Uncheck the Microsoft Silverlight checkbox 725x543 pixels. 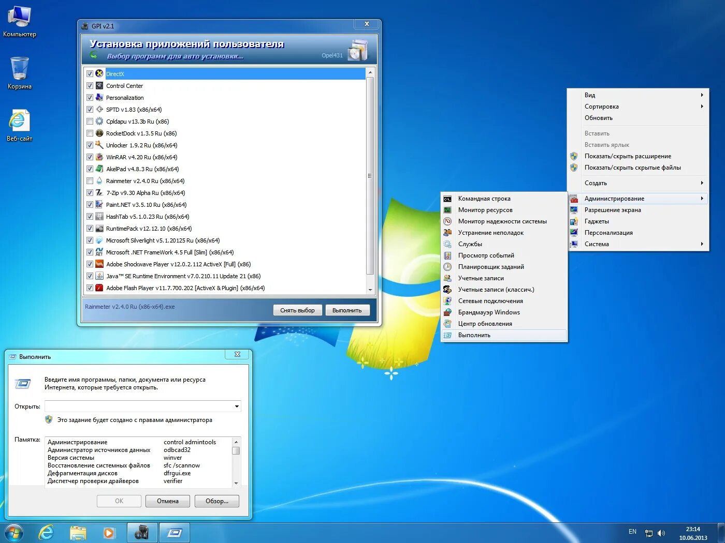pyautogui.click(x=90, y=240)
